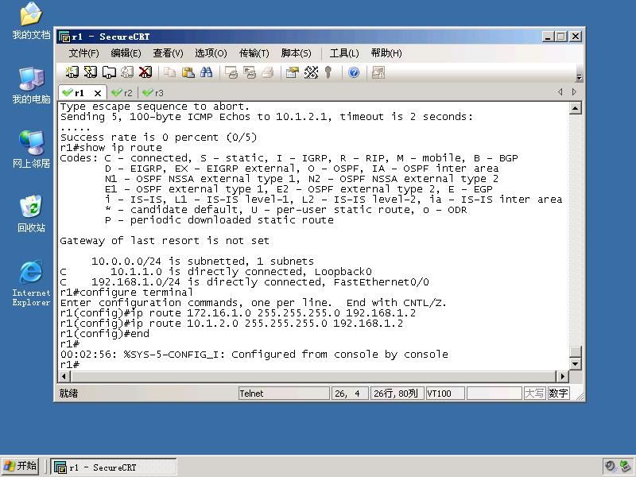Click the Telnet status bar field
This screenshot has height=477, width=636.
pos(284,394)
